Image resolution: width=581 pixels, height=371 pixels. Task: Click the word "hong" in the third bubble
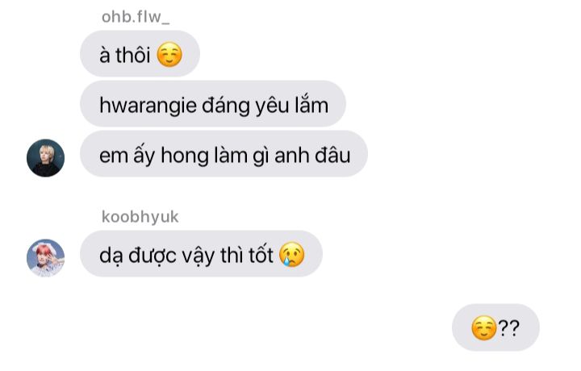185,156
